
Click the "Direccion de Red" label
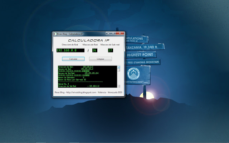pyautogui.click(x=70, y=45)
